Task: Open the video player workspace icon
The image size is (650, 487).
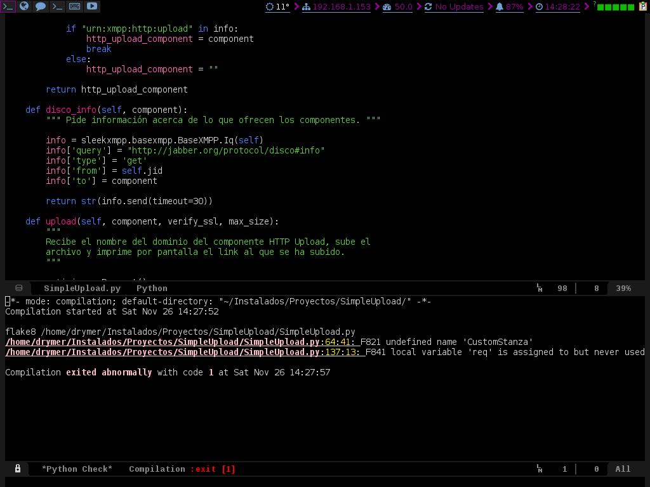Action: coord(92,6)
